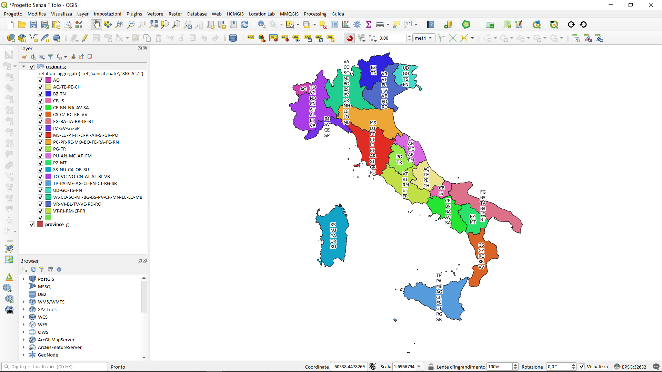
Task: Hide the province_g layer
Action: pyautogui.click(x=32, y=225)
